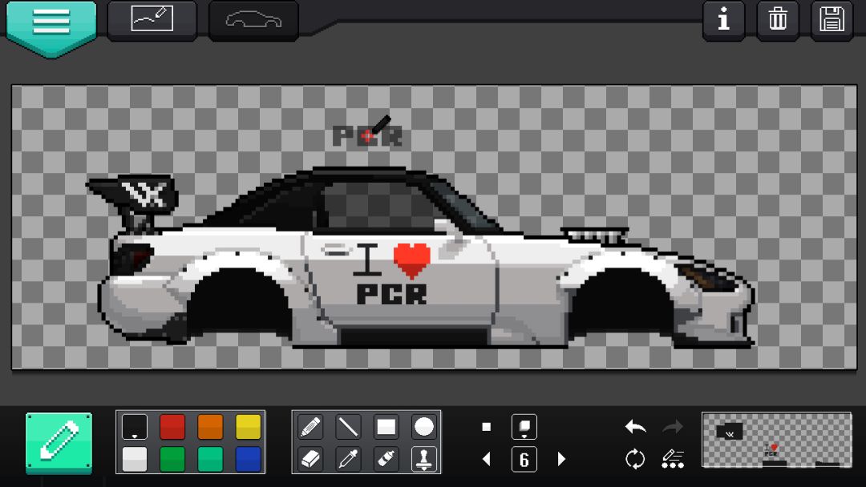Open the info panel
The image size is (866, 487).
coord(723,19)
